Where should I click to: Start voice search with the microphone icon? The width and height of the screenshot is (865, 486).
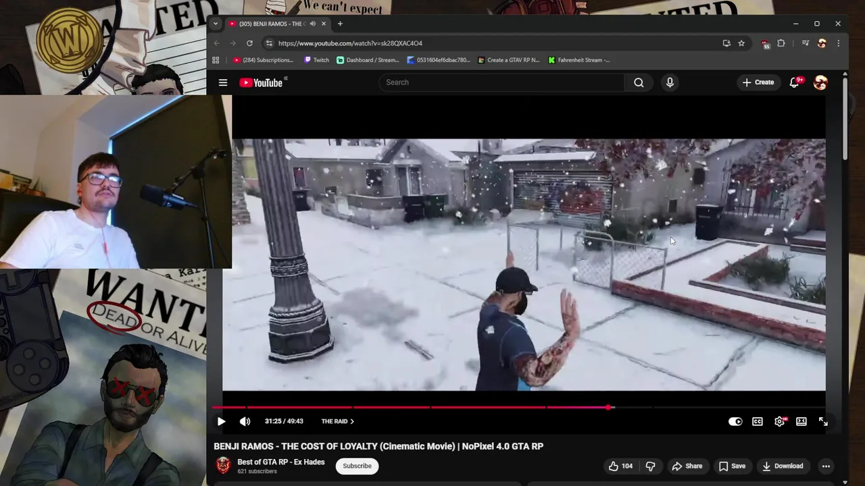tap(670, 82)
